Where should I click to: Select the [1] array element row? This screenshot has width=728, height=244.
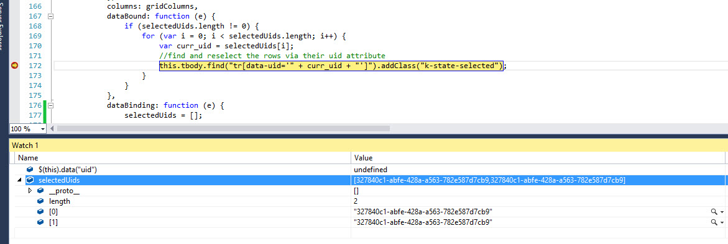pyautogui.click(x=369, y=222)
